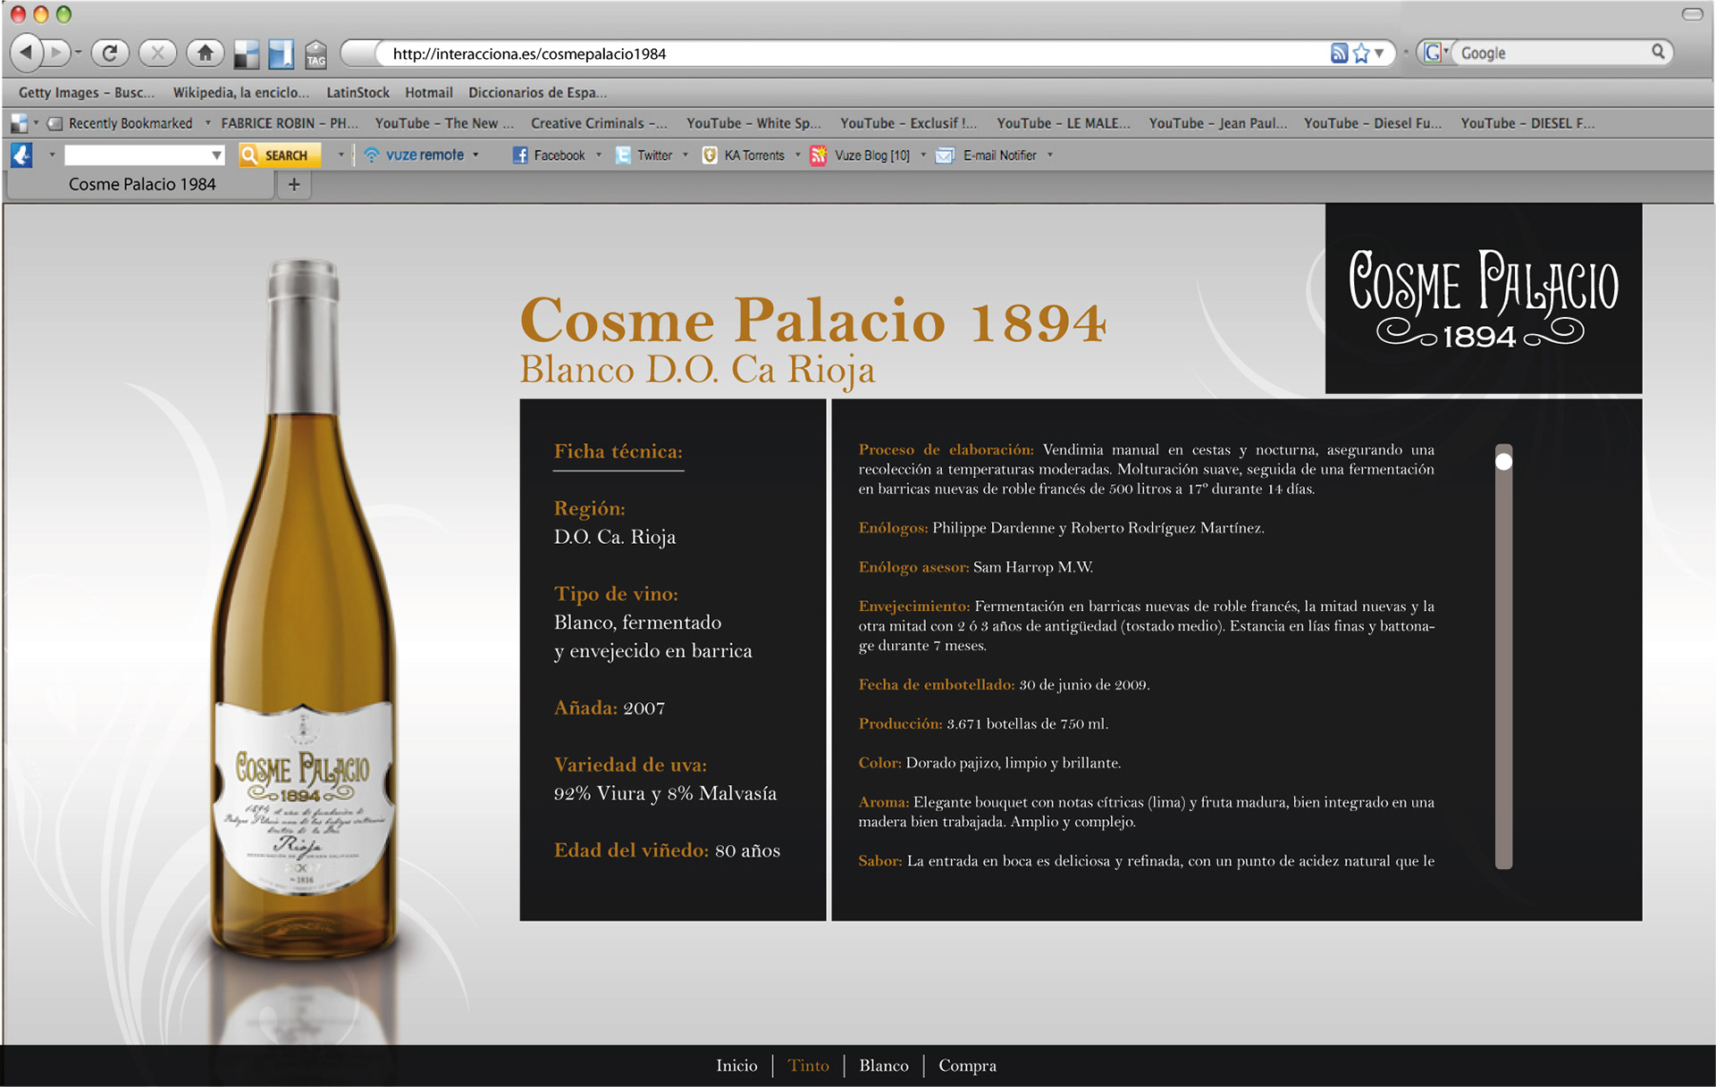Click the RSS feed icon in address bar
Viewport: 1716px width, 1087px height.
point(1339,54)
